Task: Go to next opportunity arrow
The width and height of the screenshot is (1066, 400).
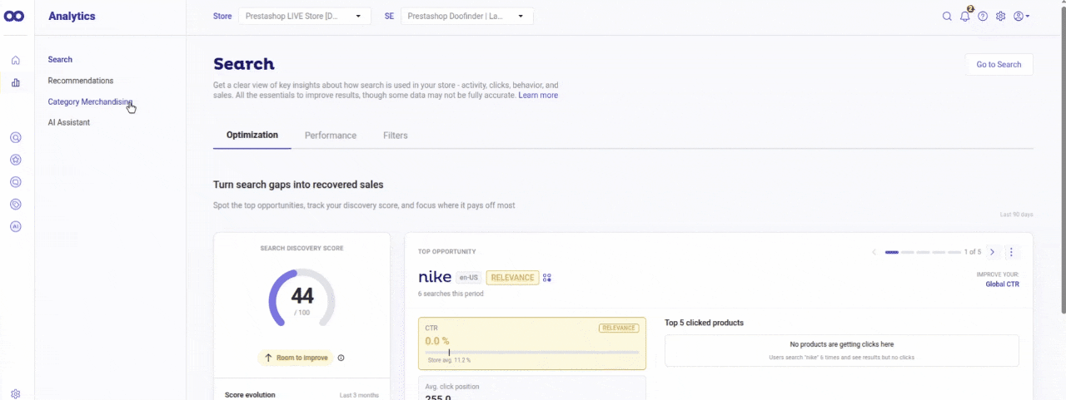Action: (992, 252)
